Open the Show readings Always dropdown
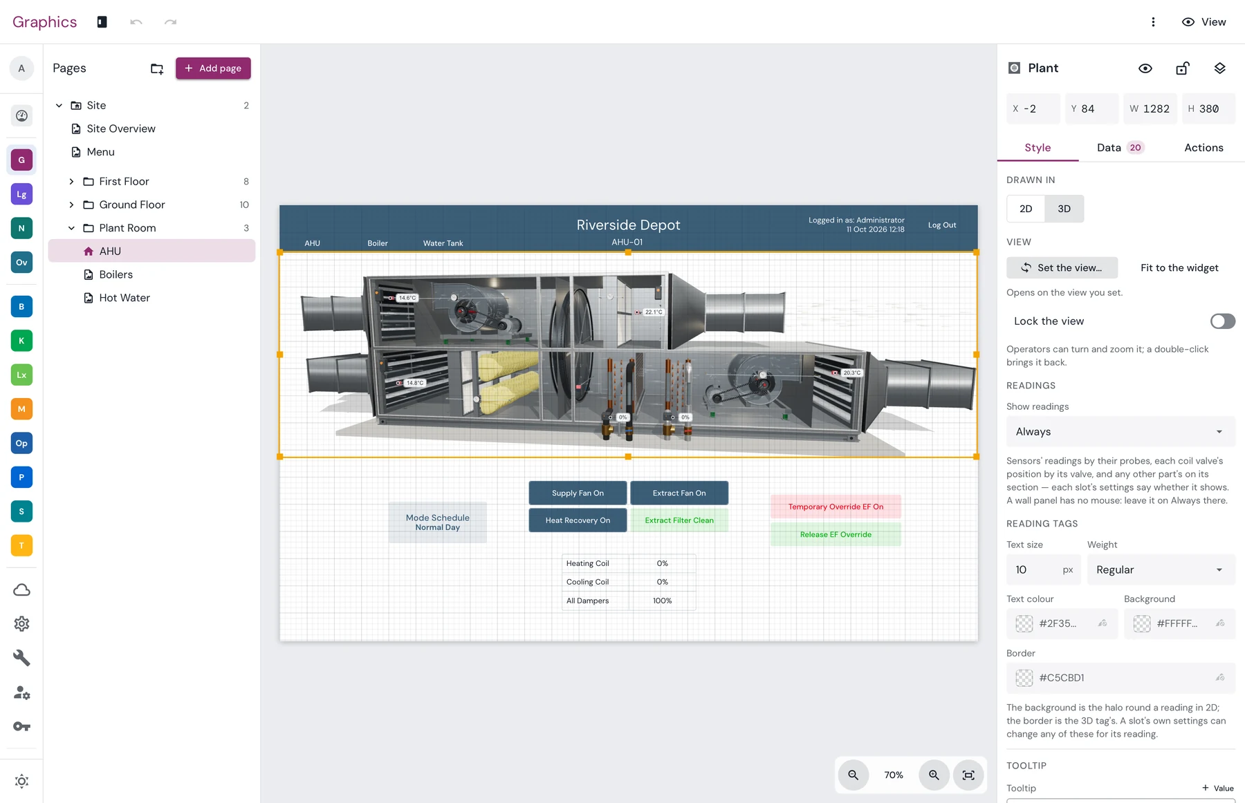The width and height of the screenshot is (1245, 803). tap(1120, 432)
